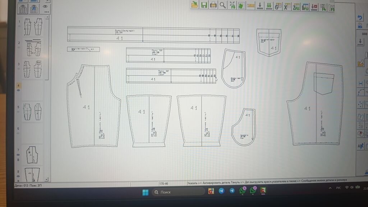Image resolution: width=368 pixels, height=207 pixels.
Task: Toggle visibility eye of layer 1
Action: click(x=19, y=26)
